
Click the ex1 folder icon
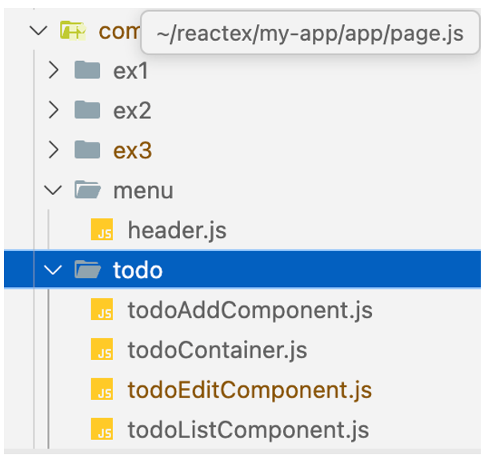click(86, 71)
